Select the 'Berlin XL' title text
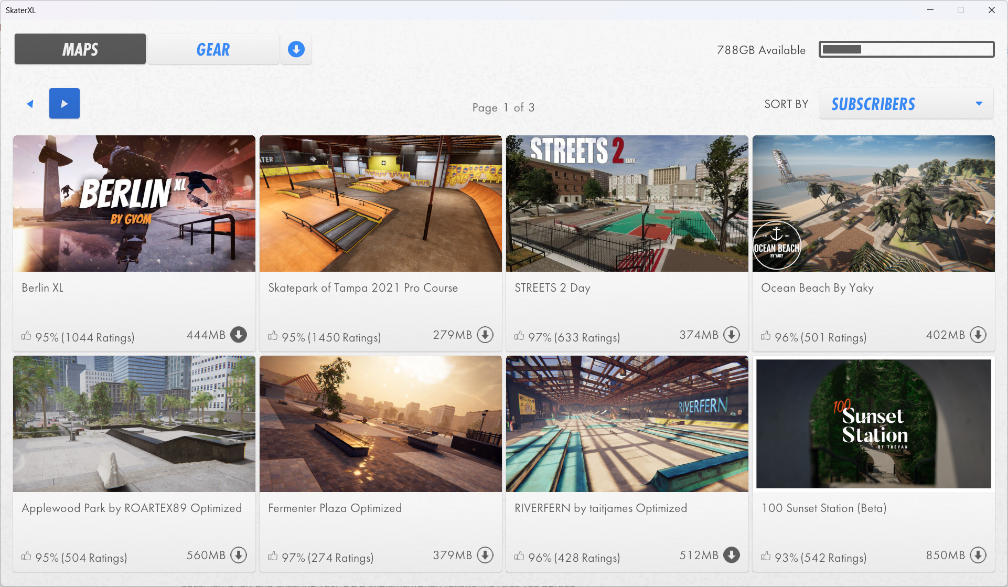 tap(42, 288)
